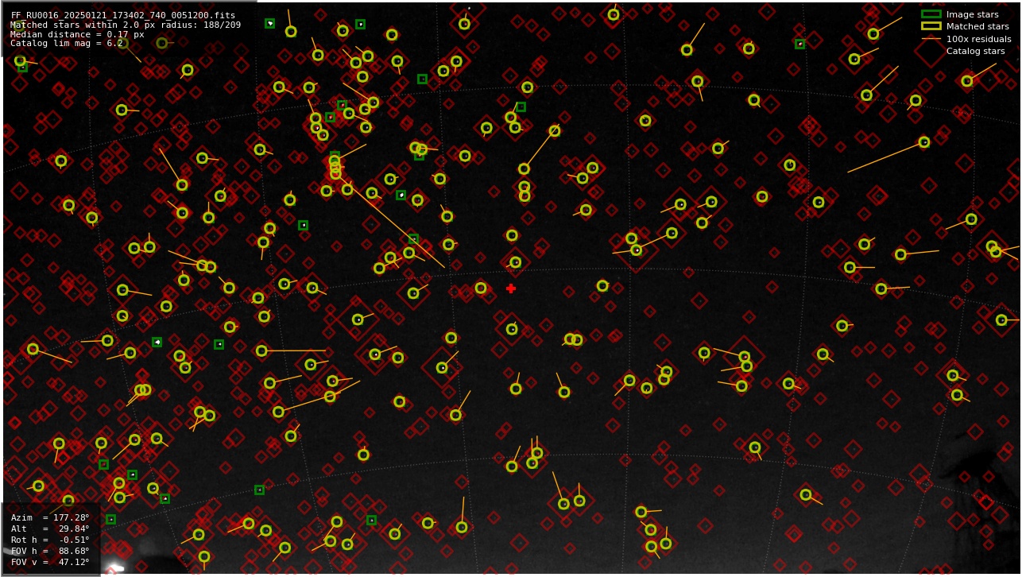Click the "FOV v = 47.12°" value
The height and width of the screenshot is (577, 1022).
[x=50, y=562]
